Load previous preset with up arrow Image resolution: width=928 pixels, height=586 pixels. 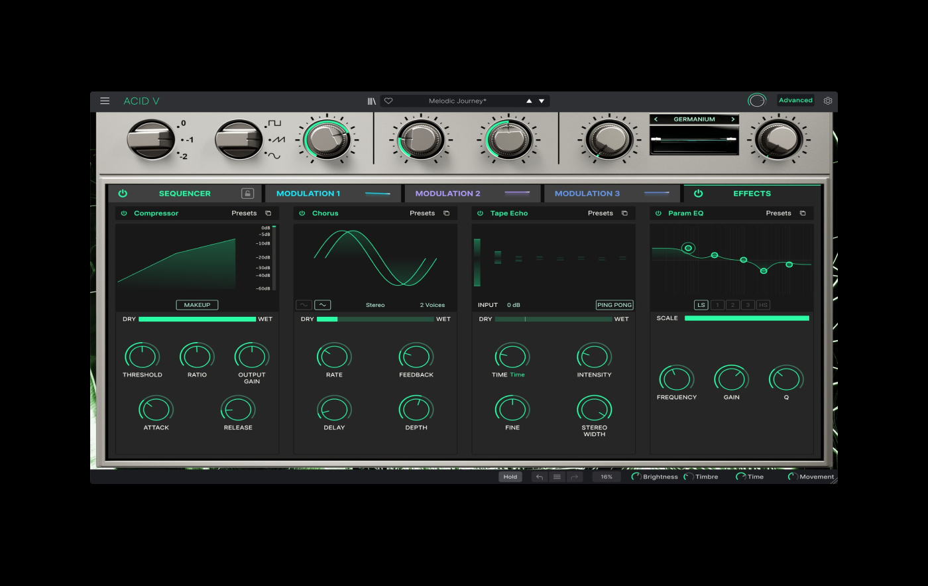point(529,101)
